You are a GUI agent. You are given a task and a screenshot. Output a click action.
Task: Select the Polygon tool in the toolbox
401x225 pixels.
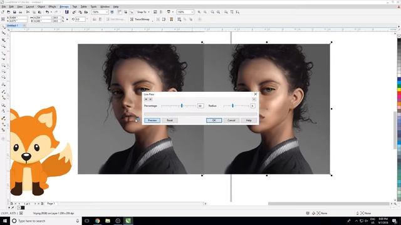(x=4, y=77)
